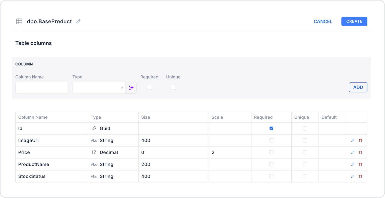The width and height of the screenshot is (385, 198).
Task: Enable Unique for StockStatus row
Action: [x=305, y=176]
